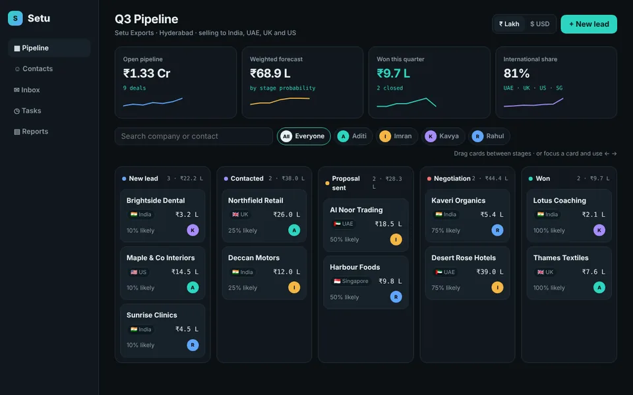
Task: Click the + New lead button
Action: [589, 24]
